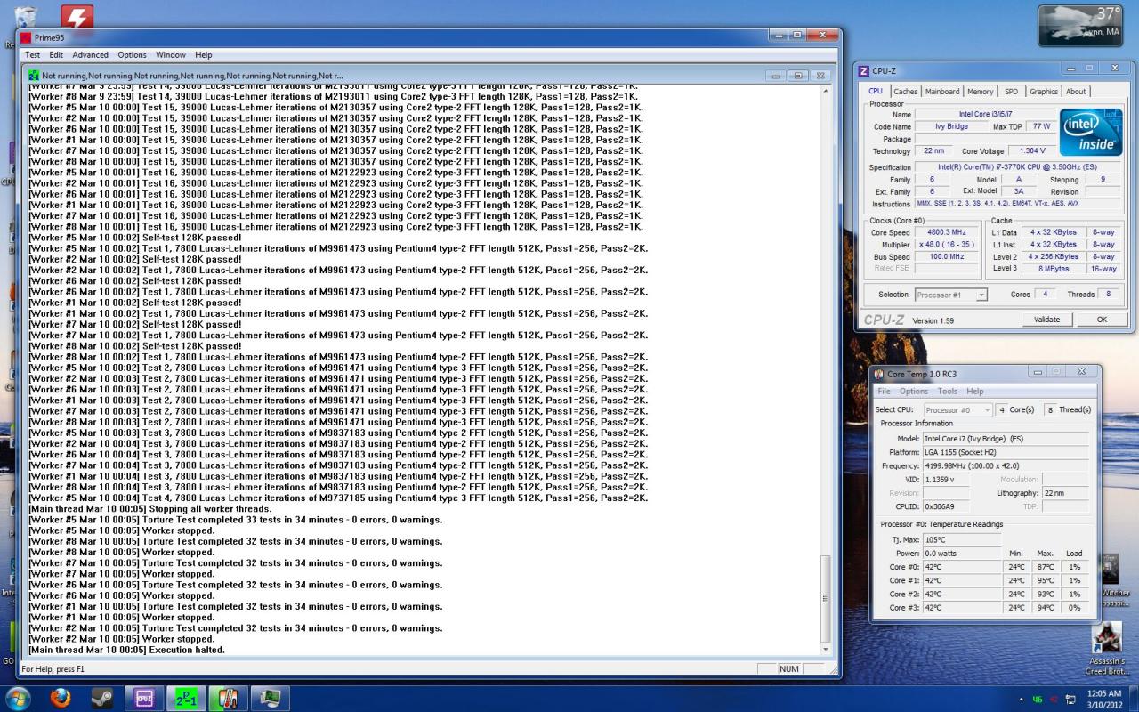Image resolution: width=1139 pixels, height=712 pixels.
Task: Click the Tj. Max value 105°C
Action: pyautogui.click(x=962, y=540)
